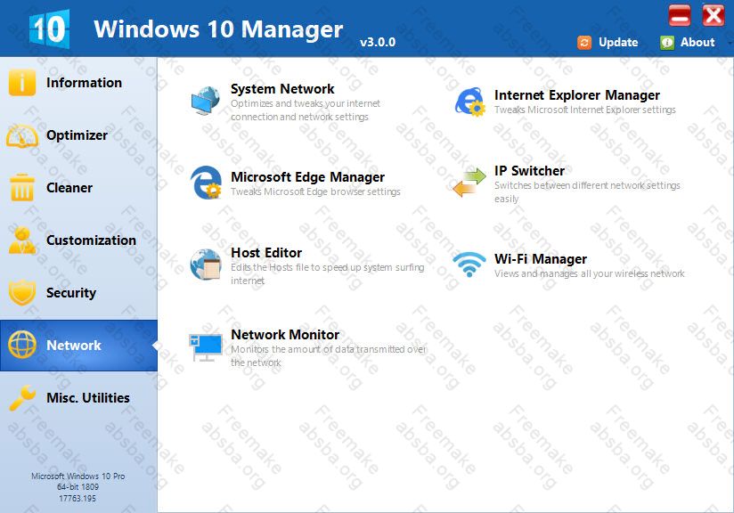Click the Wi-Fi Manager signal icon

(469, 265)
